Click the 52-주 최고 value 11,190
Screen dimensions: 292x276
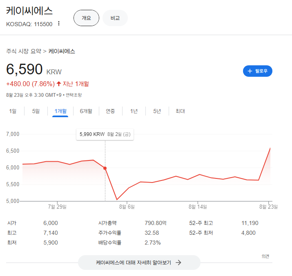[x=250, y=223]
